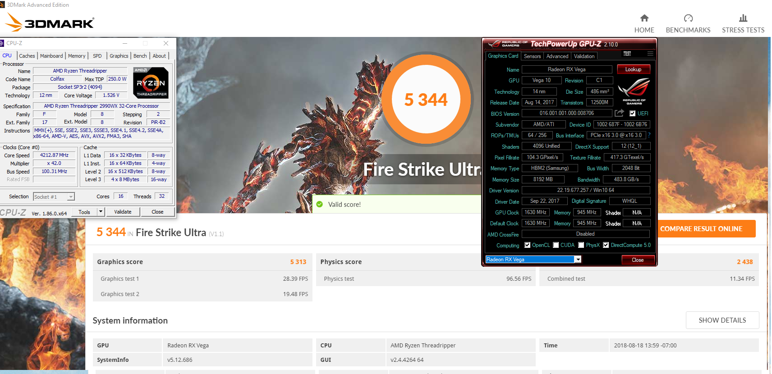The height and width of the screenshot is (374, 772).
Task: Click the GPU-Z Name field Radeon RX Vega
Action: coord(567,69)
